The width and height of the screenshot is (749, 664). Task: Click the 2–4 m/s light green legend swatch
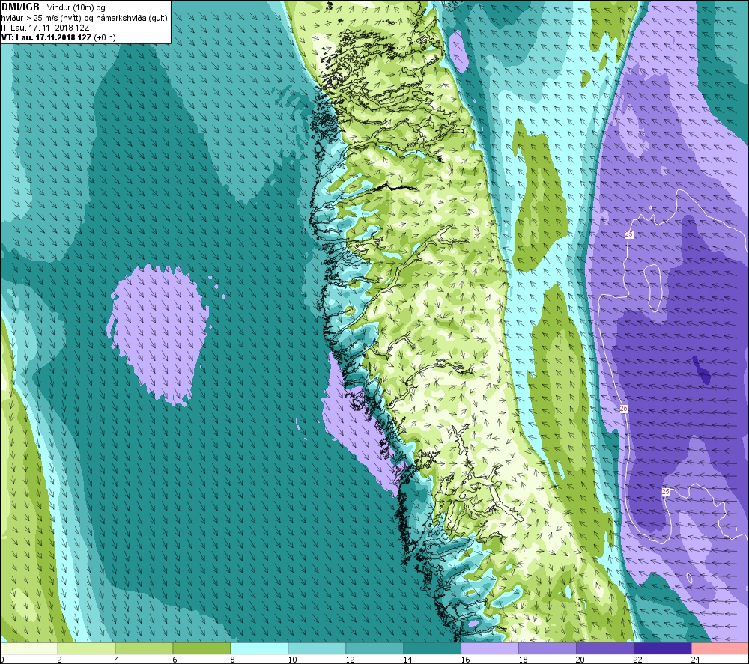(86, 648)
